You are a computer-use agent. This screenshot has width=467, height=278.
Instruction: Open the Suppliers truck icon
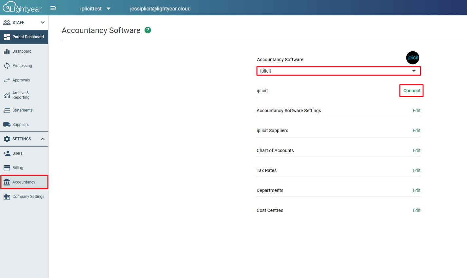7,125
